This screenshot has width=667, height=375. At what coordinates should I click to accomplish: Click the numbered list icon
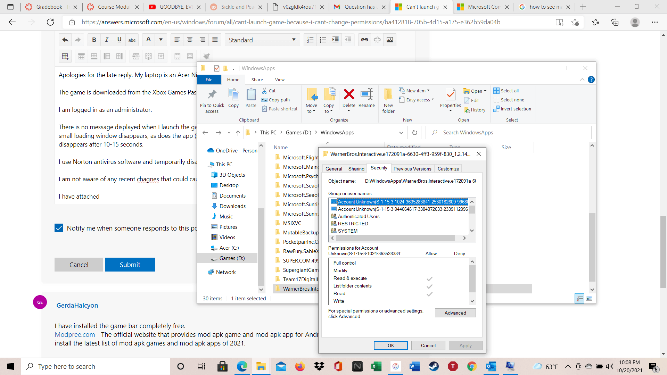[x=310, y=40]
